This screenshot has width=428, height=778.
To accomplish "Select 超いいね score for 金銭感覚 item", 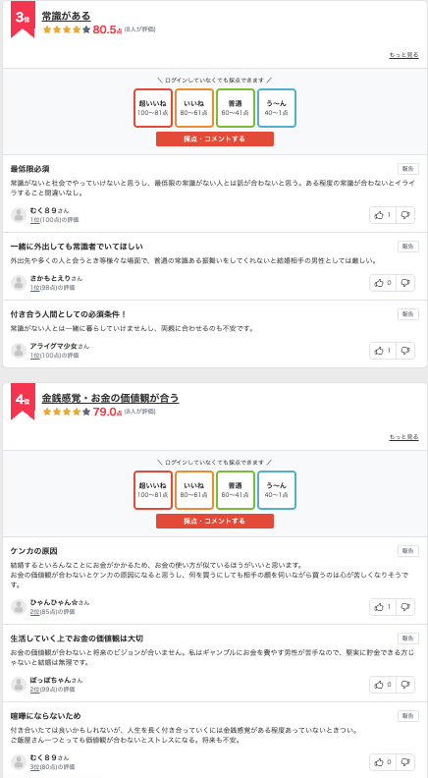I will (153, 490).
